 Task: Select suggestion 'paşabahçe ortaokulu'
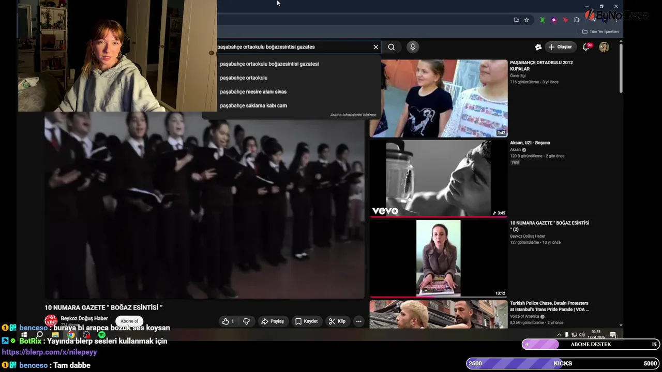(x=244, y=78)
